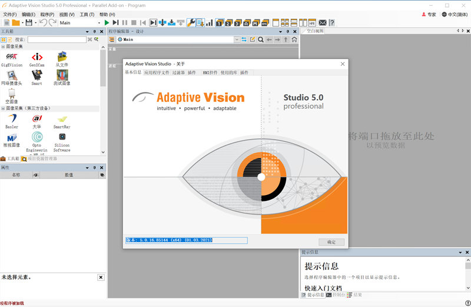Open the Main program dropdown in toolbar
Image resolution: width=471 pixels, height=307 pixels.
coord(99,23)
